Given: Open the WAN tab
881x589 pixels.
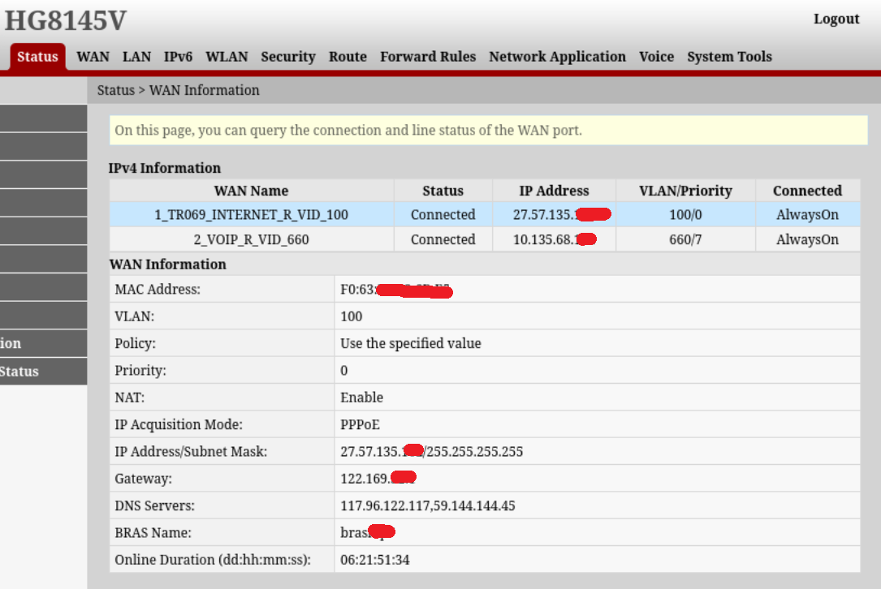Looking at the screenshot, I should [x=93, y=57].
